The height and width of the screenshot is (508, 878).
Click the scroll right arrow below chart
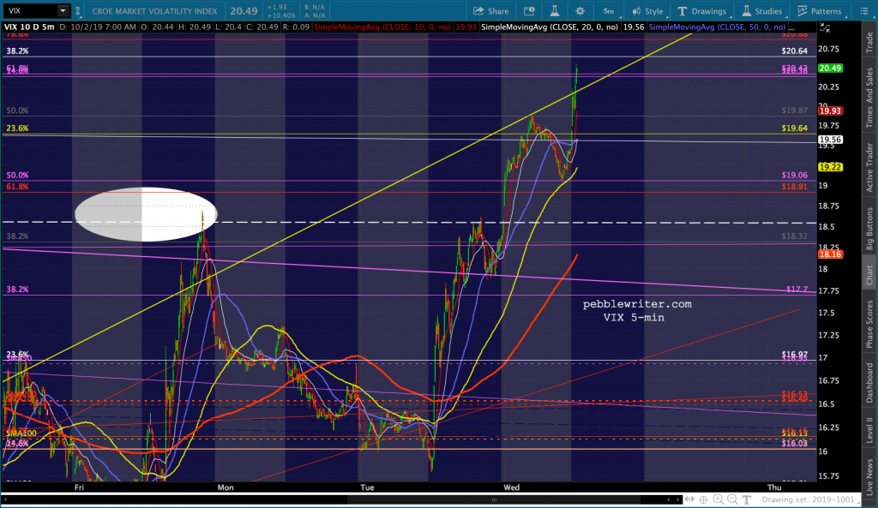tap(679, 499)
